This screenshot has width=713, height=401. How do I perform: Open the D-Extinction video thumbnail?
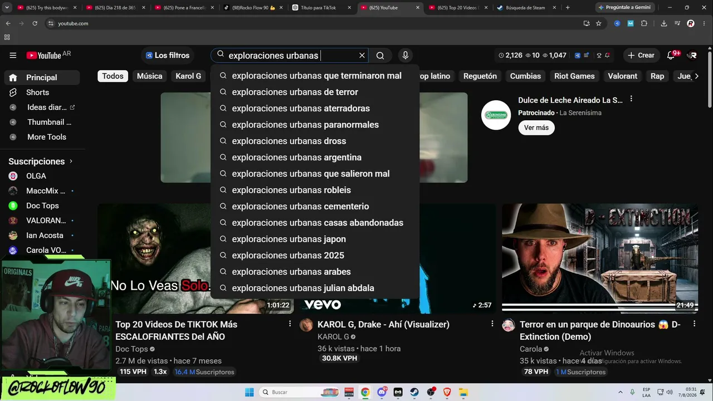point(600,258)
